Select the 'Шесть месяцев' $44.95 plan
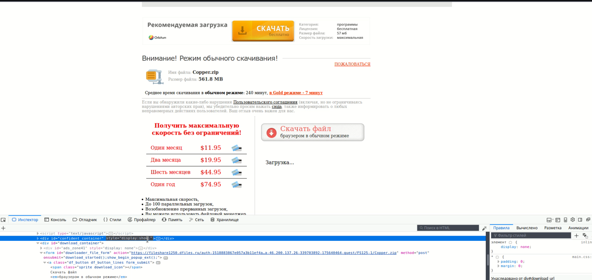Image resolution: width=592 pixels, height=280 pixels. point(196,172)
